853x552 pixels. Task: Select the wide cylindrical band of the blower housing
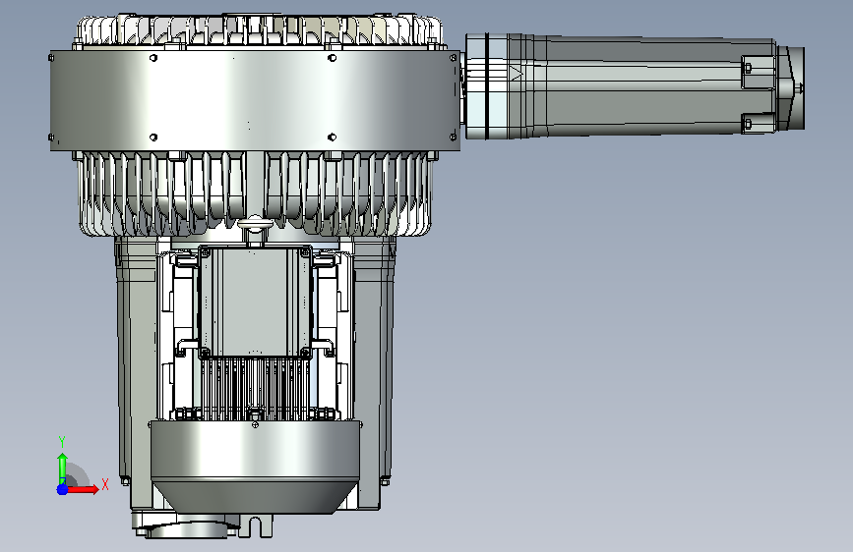point(255,100)
